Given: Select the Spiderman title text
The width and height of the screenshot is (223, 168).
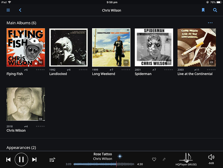Looking at the screenshot, I should pyautogui.click(x=143, y=74).
